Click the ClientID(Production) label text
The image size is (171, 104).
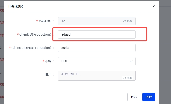35,34
